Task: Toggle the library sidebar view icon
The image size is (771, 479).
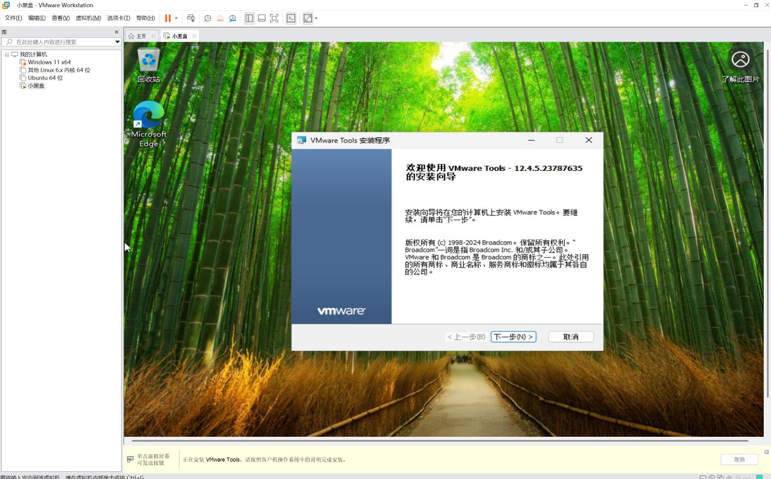Action: click(x=249, y=18)
